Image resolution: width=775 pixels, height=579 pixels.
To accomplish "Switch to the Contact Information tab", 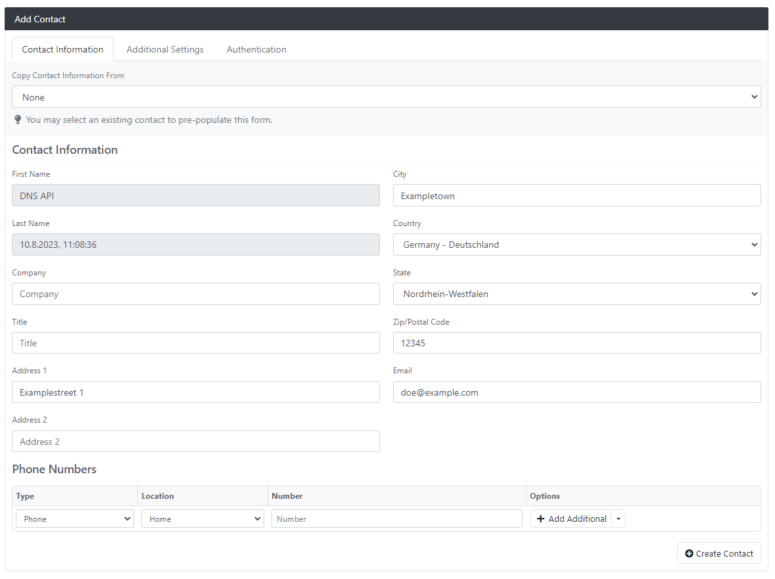I will click(x=62, y=49).
